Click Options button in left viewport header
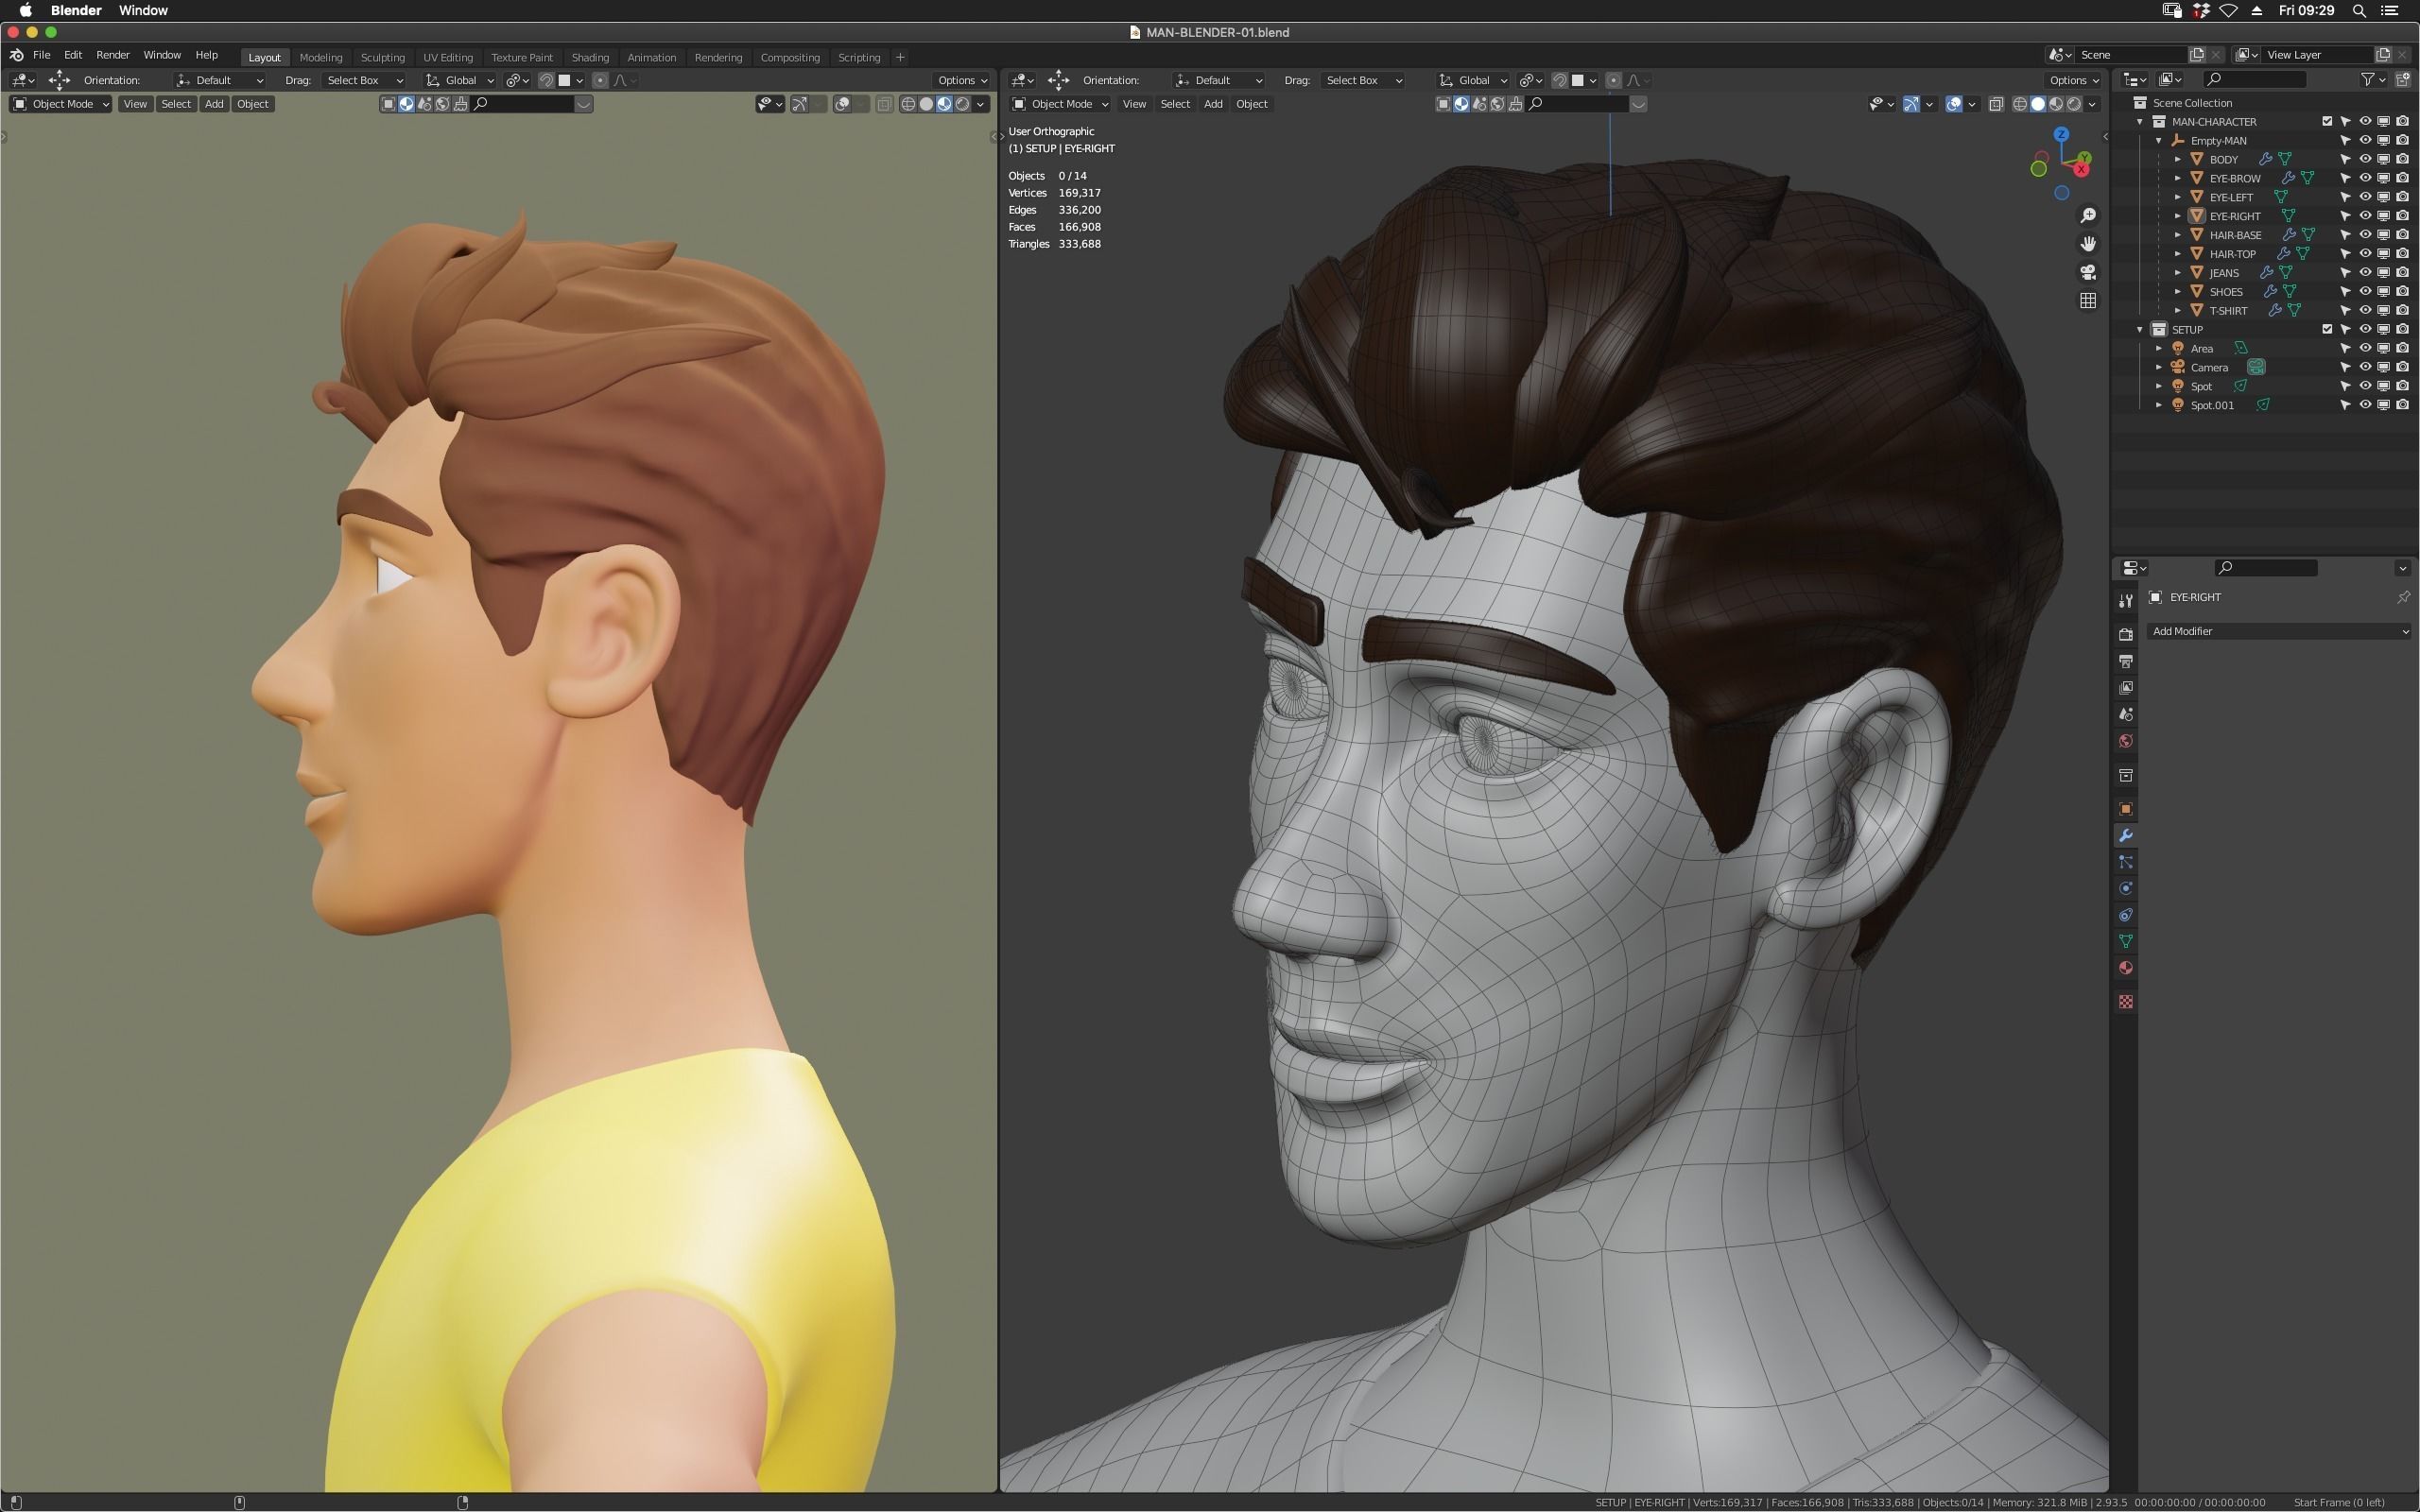 (x=961, y=80)
